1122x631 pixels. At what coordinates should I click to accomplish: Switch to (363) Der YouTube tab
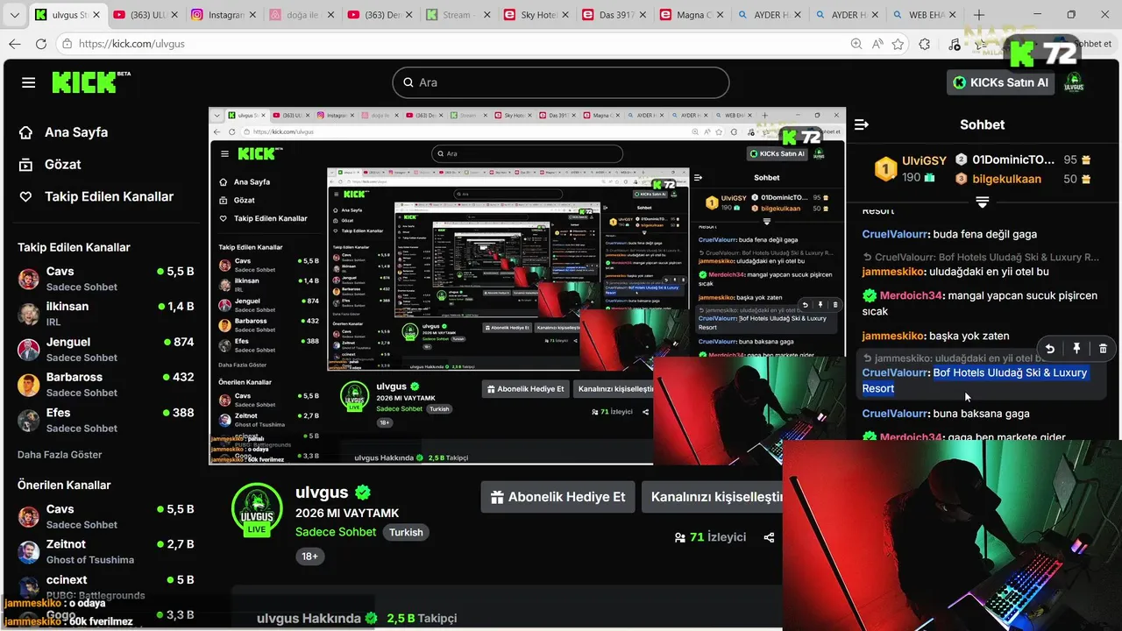[378, 15]
